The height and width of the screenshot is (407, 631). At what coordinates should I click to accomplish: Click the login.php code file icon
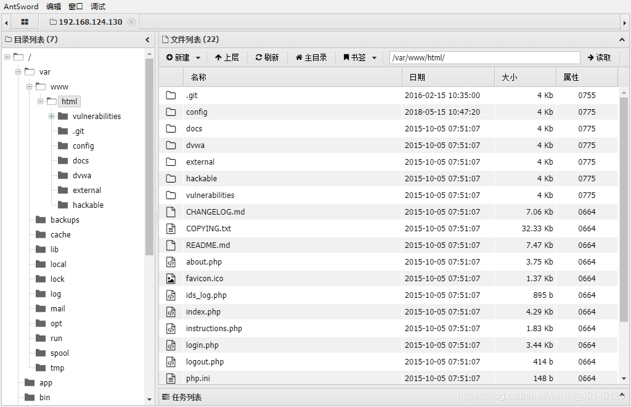point(171,345)
